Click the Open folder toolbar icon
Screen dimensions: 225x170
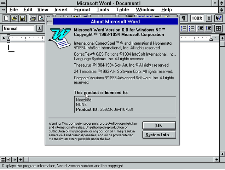tap(14, 18)
